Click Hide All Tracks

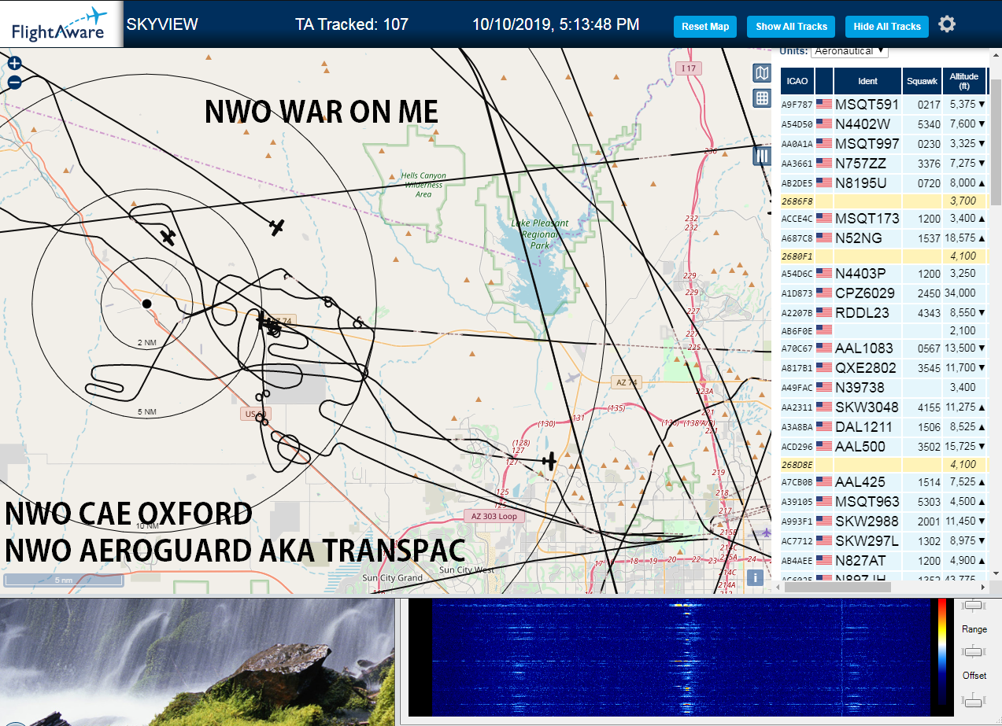[x=887, y=26]
